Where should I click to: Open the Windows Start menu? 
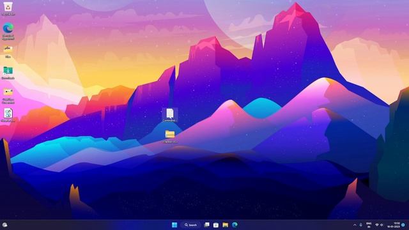174,225
